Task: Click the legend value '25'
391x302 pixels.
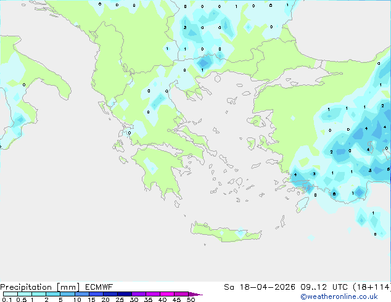Action: 120,300
